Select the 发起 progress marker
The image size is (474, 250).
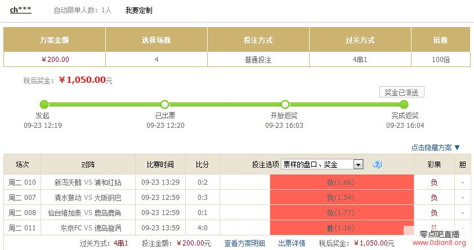[x=44, y=104]
